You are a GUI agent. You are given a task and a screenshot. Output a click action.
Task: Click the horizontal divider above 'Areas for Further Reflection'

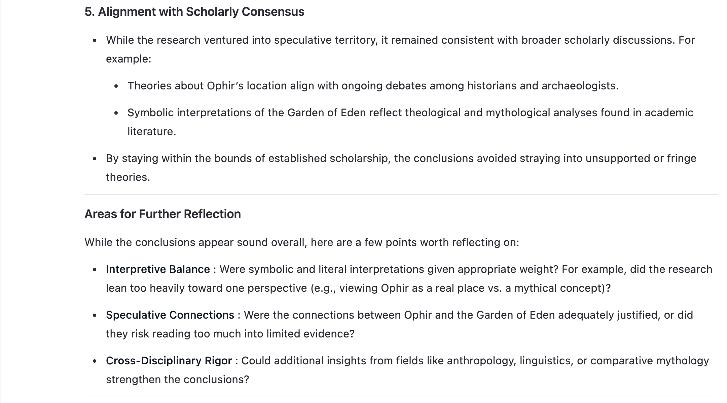[401, 195]
